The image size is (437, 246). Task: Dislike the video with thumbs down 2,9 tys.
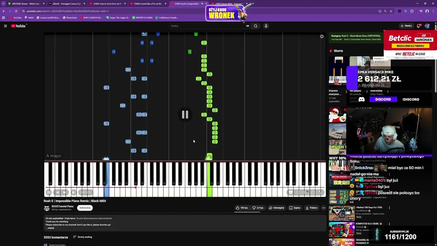(258, 208)
